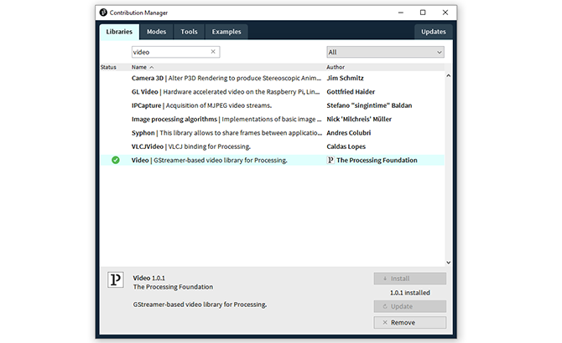
Task: Click the large Processing logo in details panel
Action: pos(116,279)
